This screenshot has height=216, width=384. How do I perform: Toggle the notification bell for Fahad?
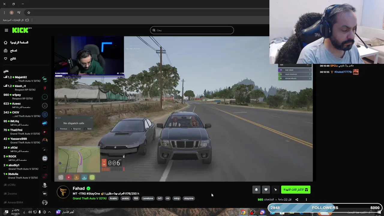coord(256,190)
